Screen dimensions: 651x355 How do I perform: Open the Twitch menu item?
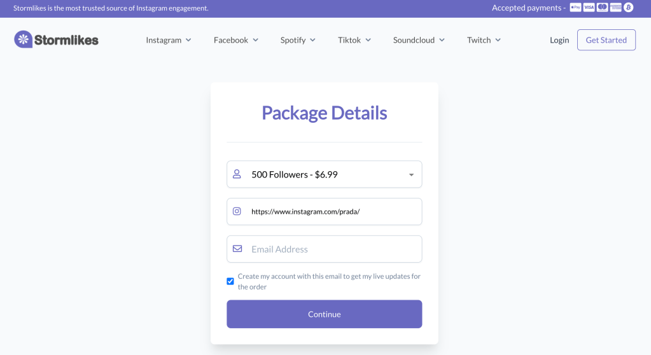(484, 40)
